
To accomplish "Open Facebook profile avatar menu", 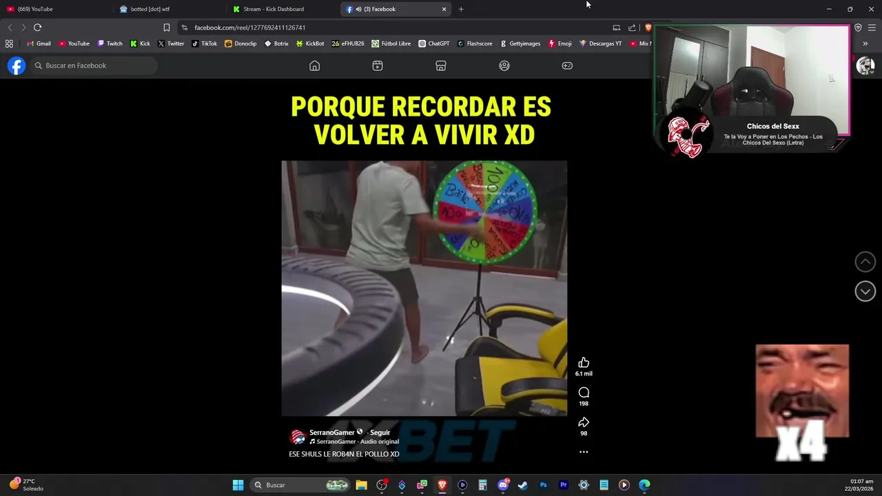I will tap(865, 65).
